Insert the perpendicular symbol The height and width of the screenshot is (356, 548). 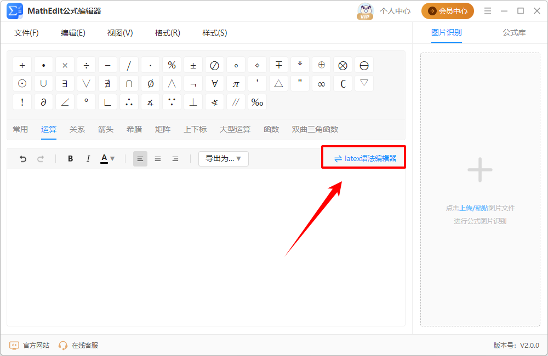[193, 102]
